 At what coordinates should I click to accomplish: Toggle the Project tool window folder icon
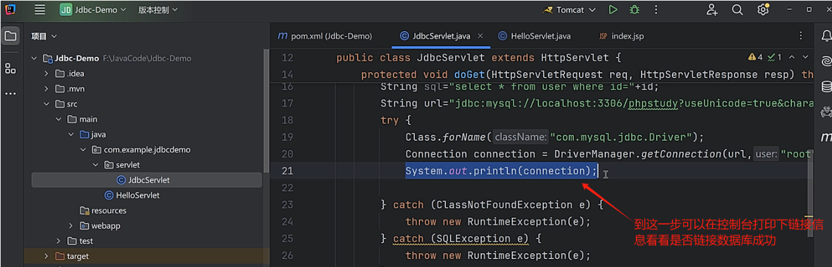11,36
